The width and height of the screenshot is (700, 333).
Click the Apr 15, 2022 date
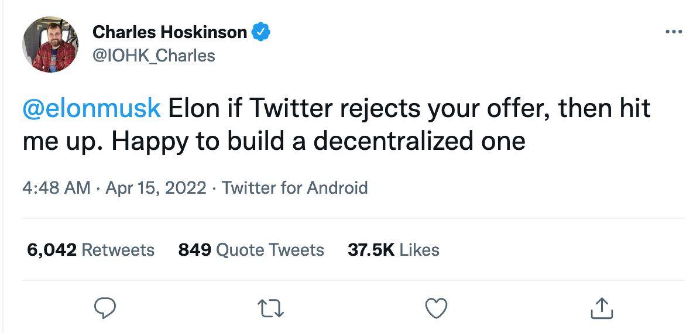(156, 188)
